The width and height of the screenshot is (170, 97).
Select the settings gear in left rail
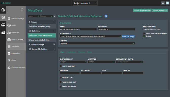coord(3,17)
